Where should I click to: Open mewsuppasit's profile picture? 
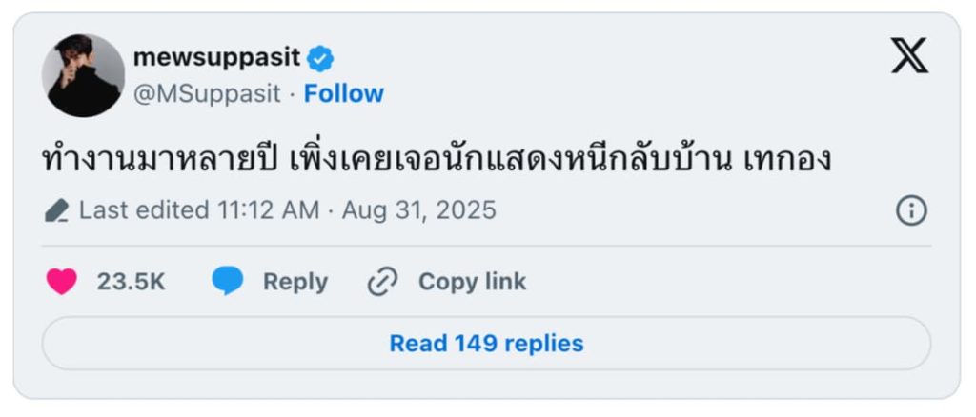[84, 75]
